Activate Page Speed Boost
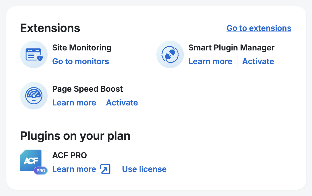Viewport: 312px width, 196px height. [122, 103]
